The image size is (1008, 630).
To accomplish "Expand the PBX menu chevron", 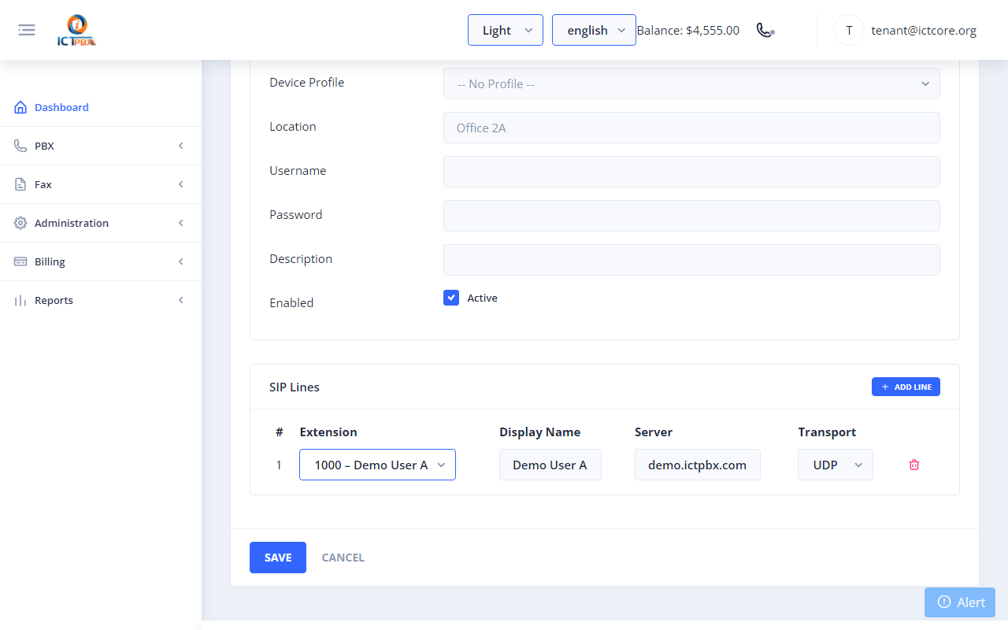I will (x=181, y=146).
